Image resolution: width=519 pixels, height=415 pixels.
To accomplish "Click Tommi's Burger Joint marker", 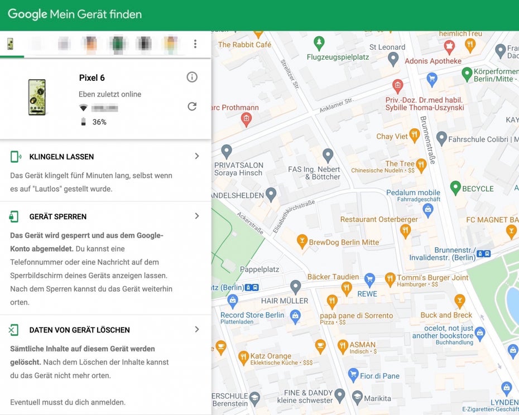I will pos(390,279).
